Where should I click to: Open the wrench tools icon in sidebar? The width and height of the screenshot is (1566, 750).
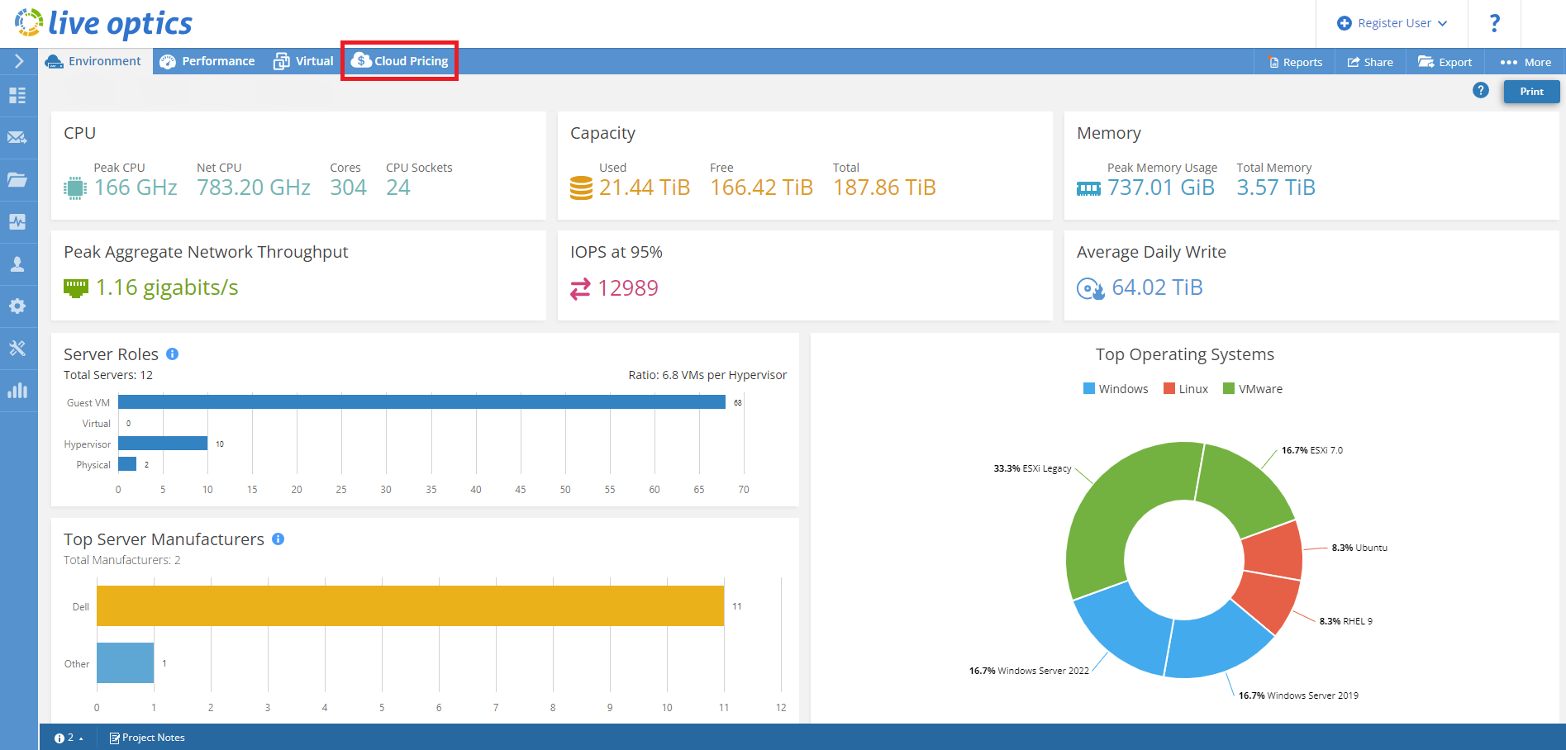pos(17,348)
